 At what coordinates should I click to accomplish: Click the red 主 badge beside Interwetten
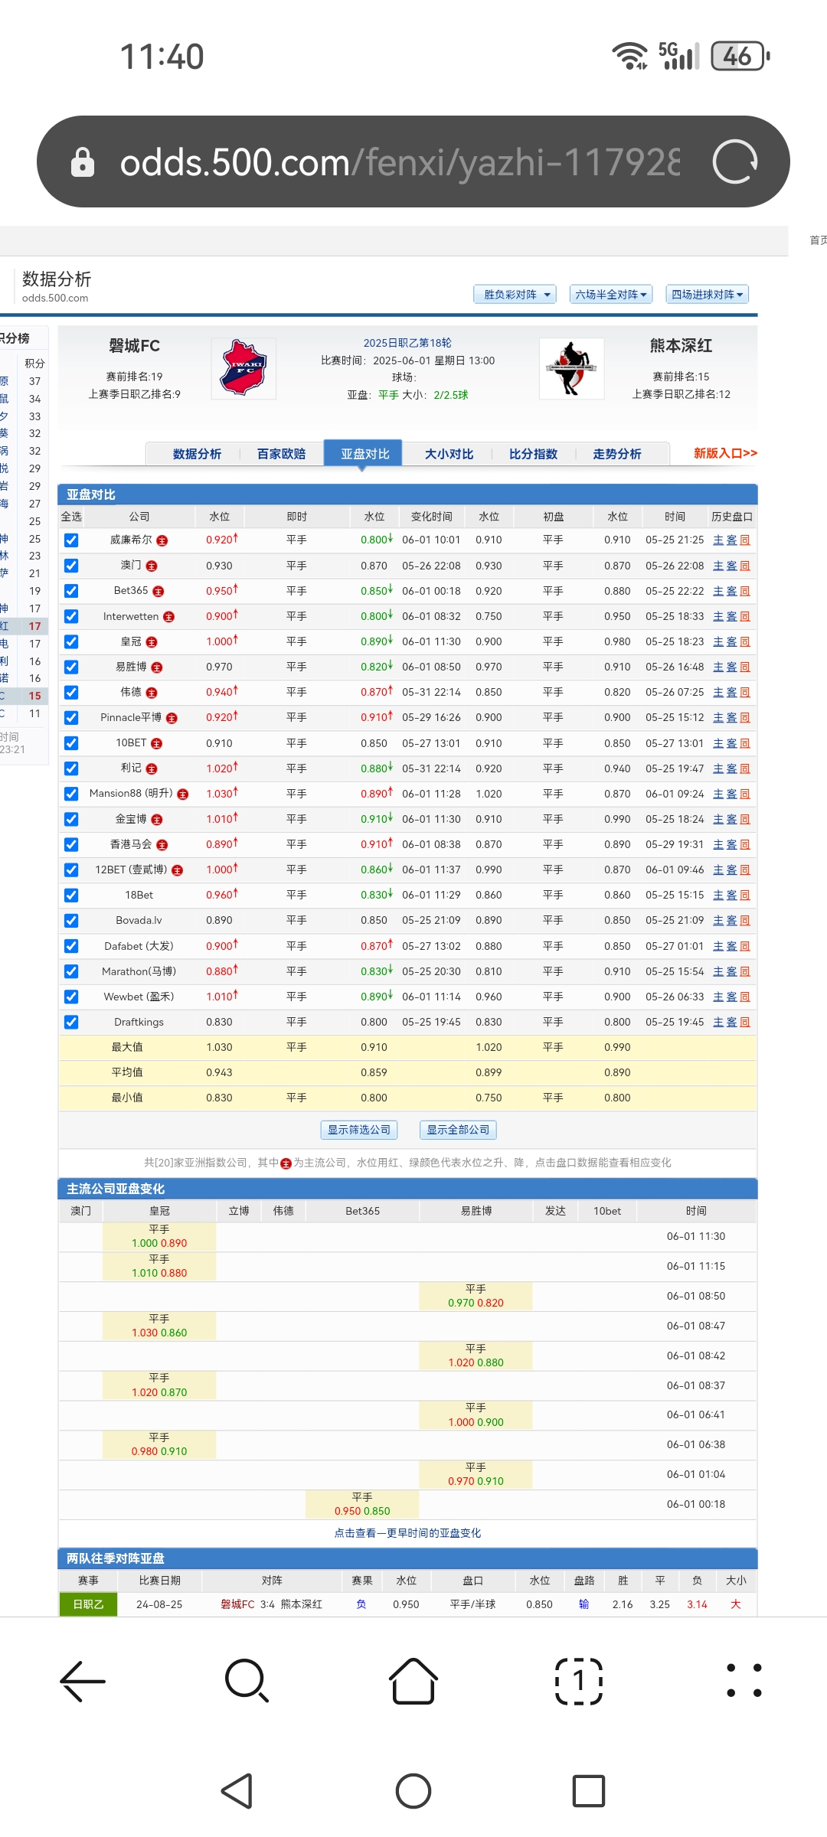pos(169,616)
